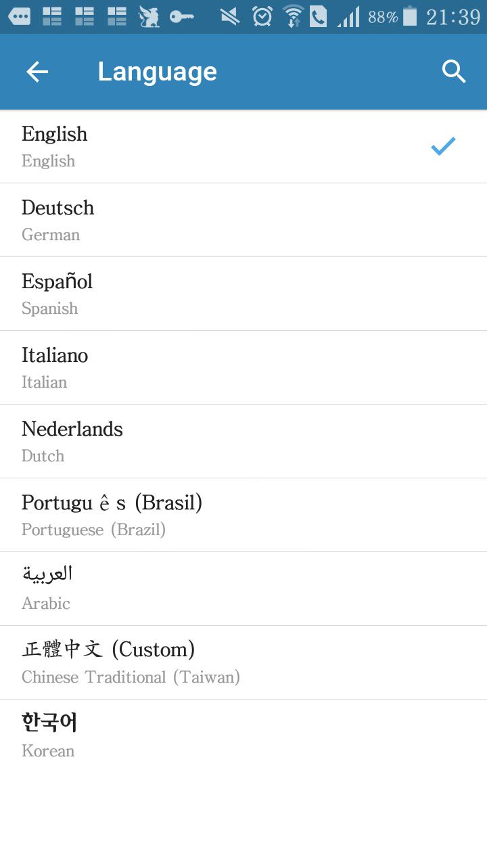Image resolution: width=487 pixels, height=866 pixels.
Task: Tap the alarm clock status icon
Action: [262, 16]
